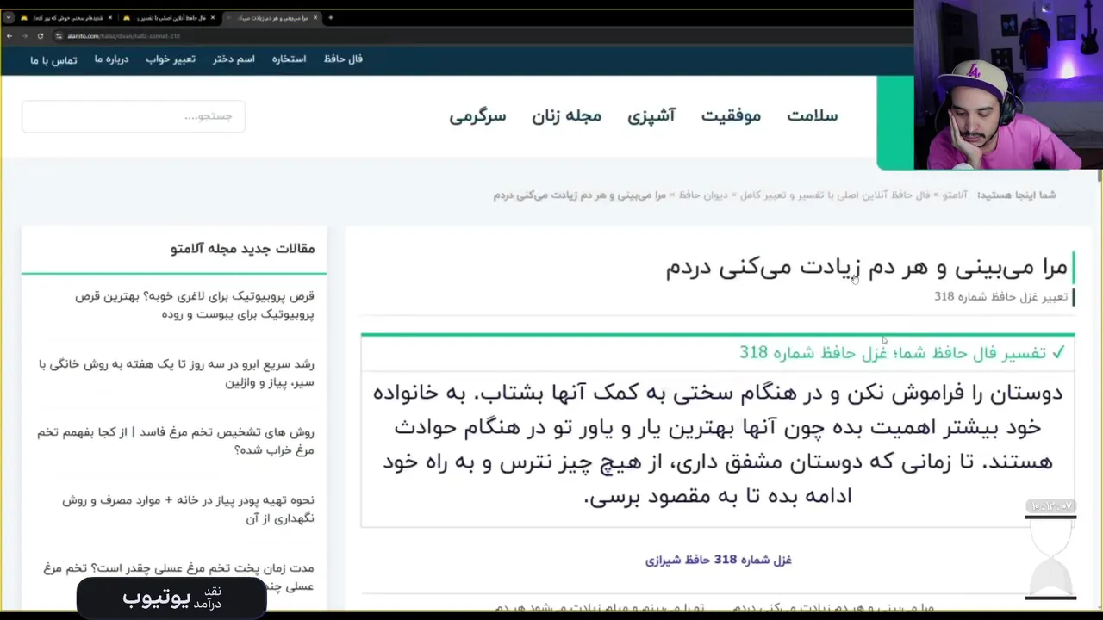Open 'درباره ما' in the top menu
This screenshot has width=1103, height=620.
111,59
